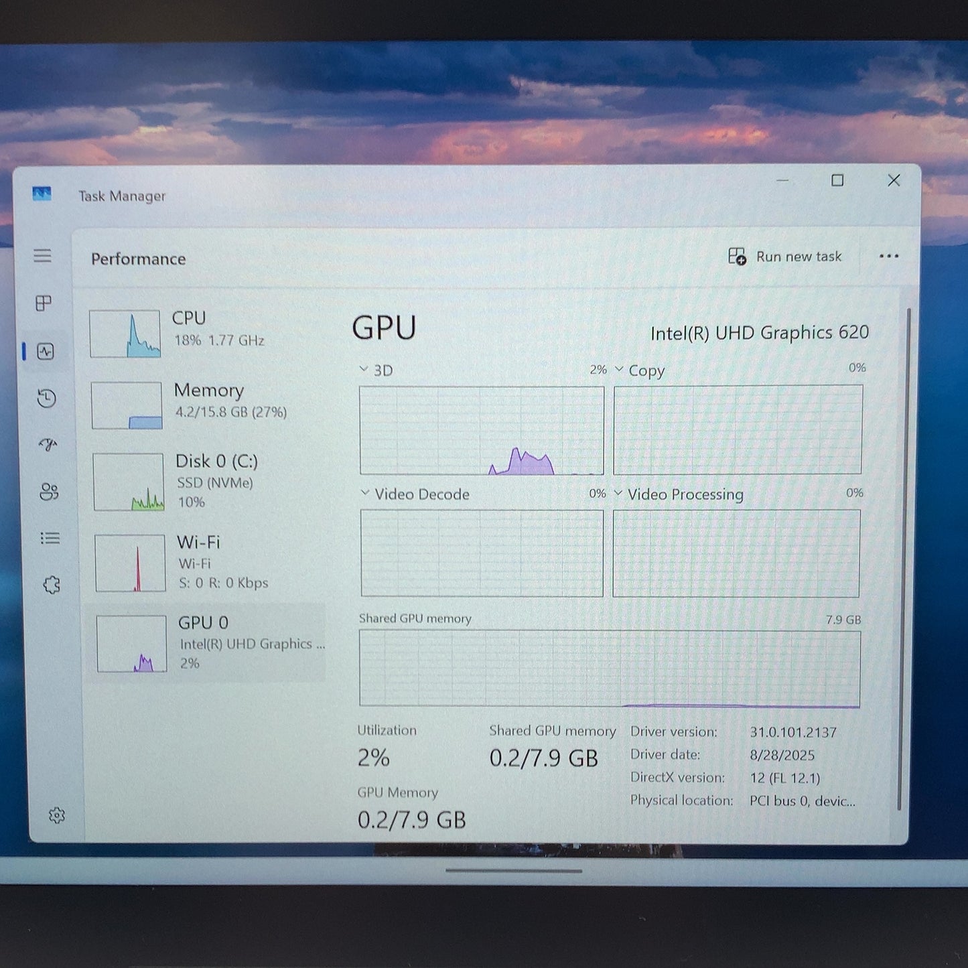Viewport: 968px width, 968px height.
Task: Click the Run new task icon
Action: pyautogui.click(x=737, y=256)
